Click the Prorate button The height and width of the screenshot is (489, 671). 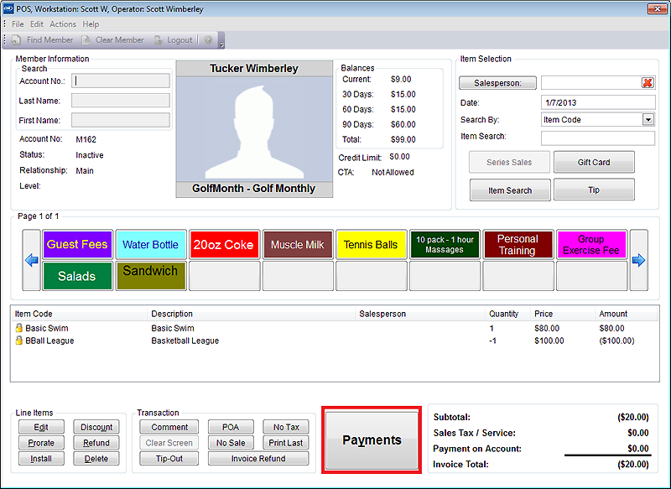(41, 443)
